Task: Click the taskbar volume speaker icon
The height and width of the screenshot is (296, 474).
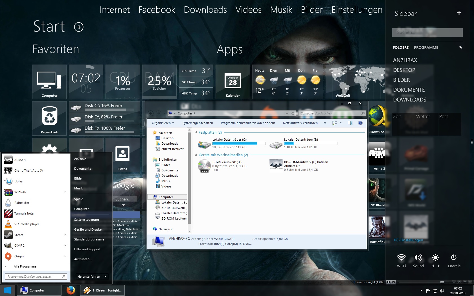Action: click(x=442, y=291)
